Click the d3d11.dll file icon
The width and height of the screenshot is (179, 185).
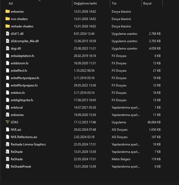(8, 34)
